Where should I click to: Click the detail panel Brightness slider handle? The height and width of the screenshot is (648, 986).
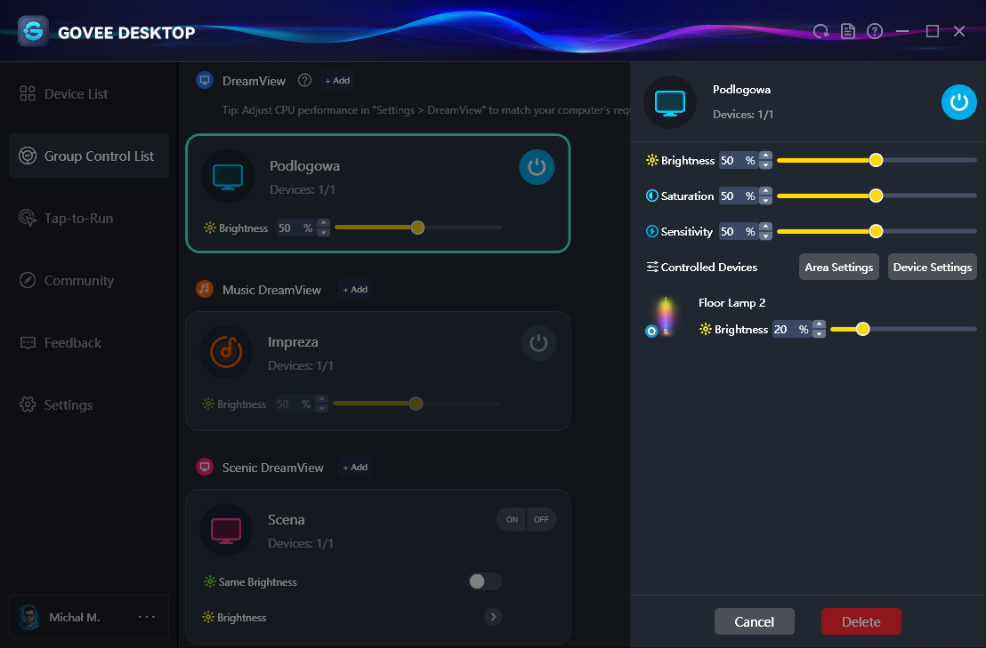(876, 160)
